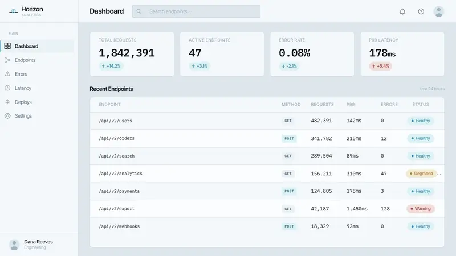
Task: Click the POST badge for /api/v2/webhooks
Action: coord(289,226)
